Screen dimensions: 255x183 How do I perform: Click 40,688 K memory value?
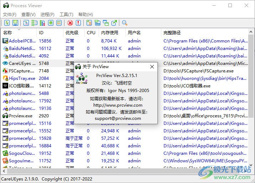click(110, 146)
